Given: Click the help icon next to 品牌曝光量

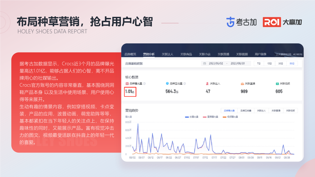Looking at the screenshot, I should point(144,84).
